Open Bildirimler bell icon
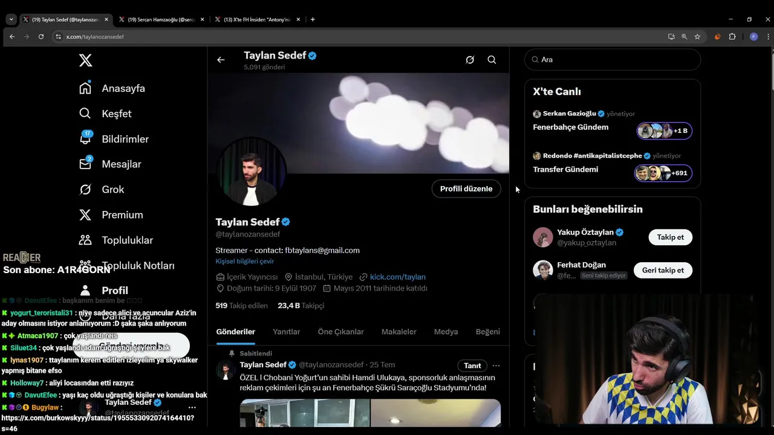 85,138
